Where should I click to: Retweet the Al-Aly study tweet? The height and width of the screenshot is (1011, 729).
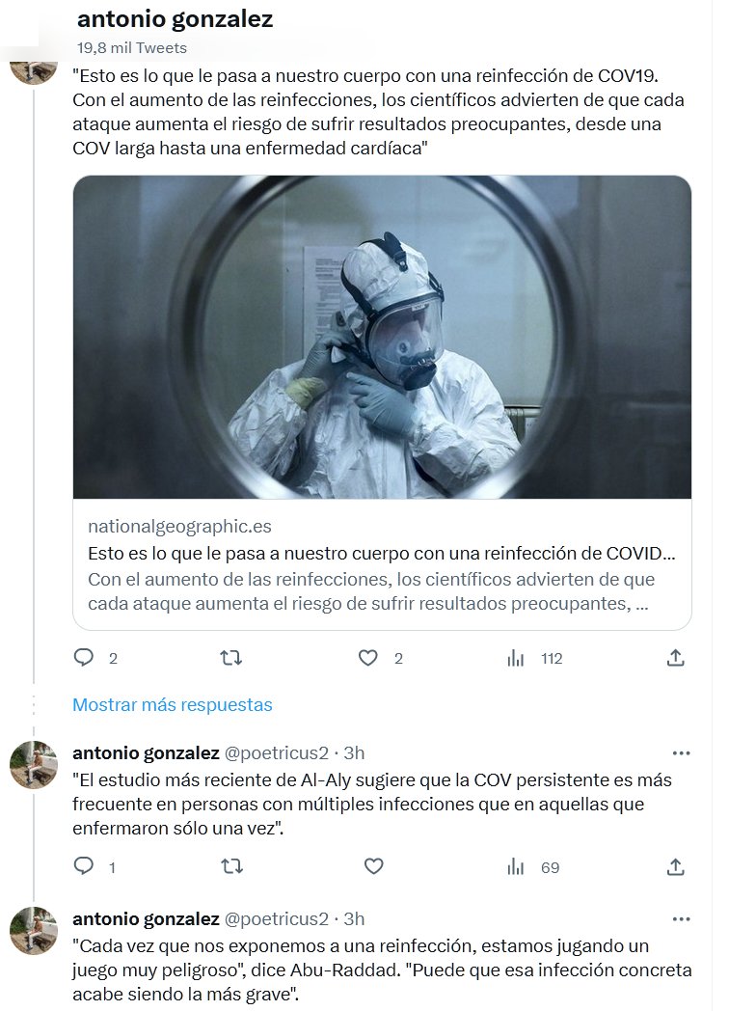click(x=231, y=866)
